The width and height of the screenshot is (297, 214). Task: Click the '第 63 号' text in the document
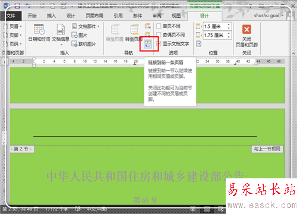[x=146, y=200]
